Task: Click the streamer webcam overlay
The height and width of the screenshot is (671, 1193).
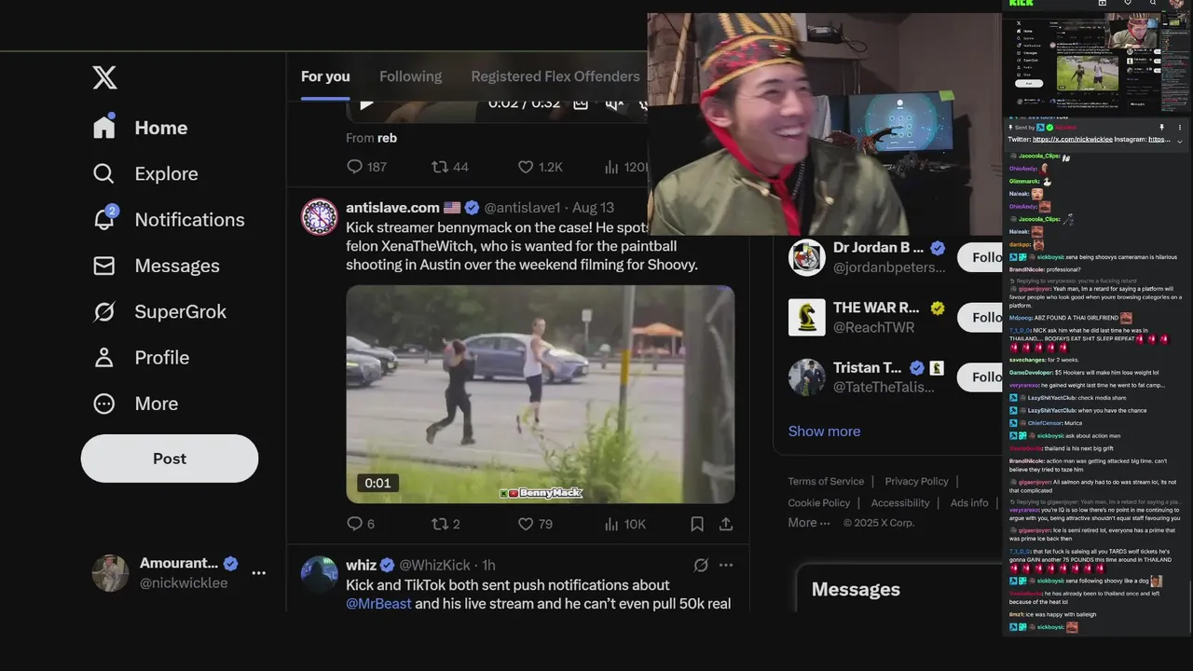Action: (x=824, y=124)
